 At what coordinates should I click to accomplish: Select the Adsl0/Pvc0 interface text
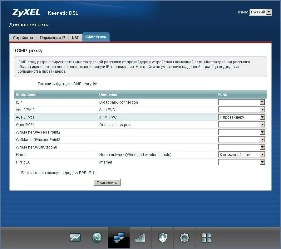click(25, 110)
